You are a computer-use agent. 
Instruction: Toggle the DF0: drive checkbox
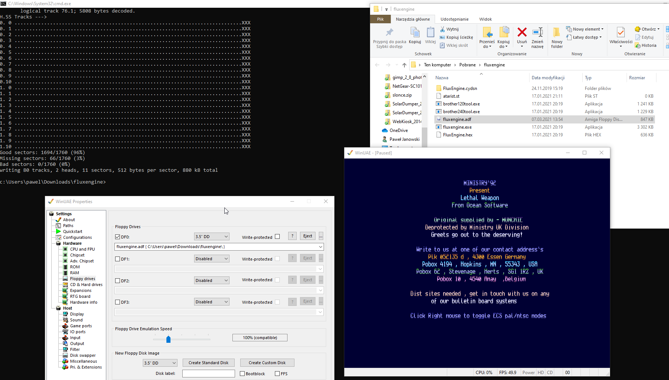118,237
